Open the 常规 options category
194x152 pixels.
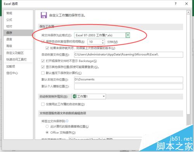(9, 13)
